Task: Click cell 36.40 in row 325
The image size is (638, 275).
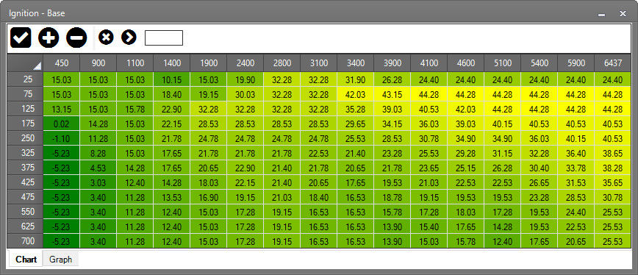Action: click(576, 153)
